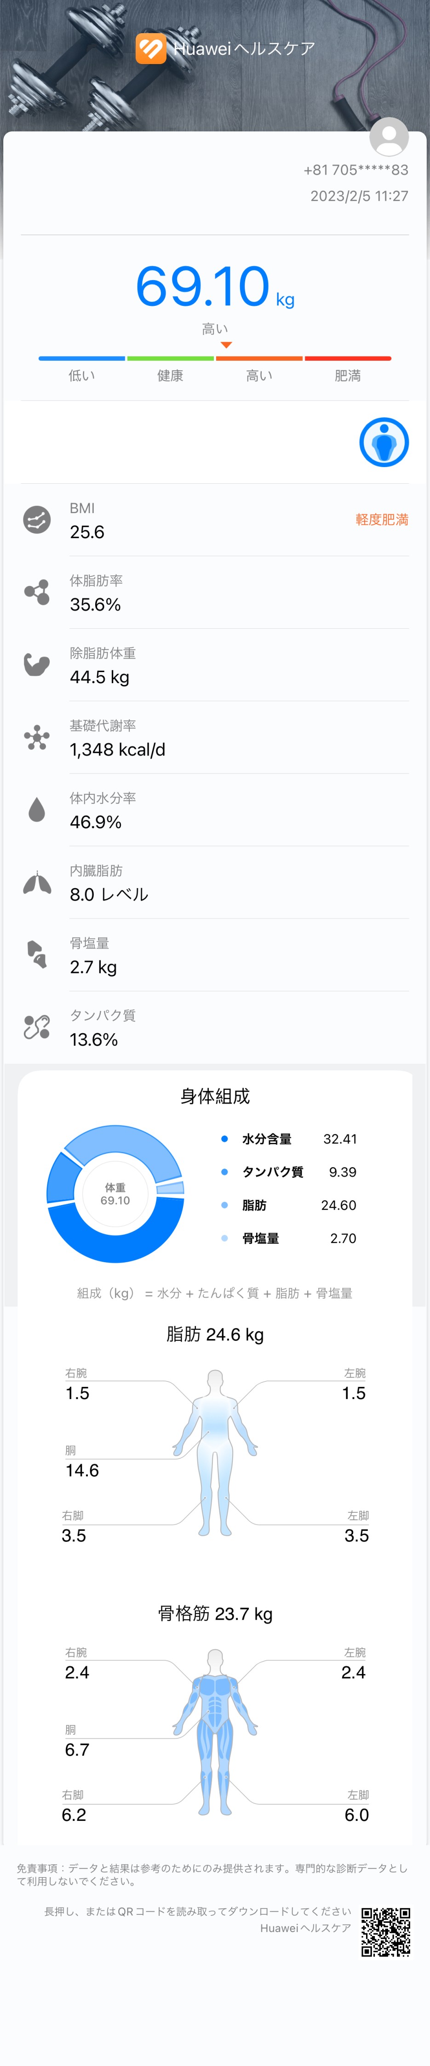Click the skeletal muscle body figure

coord(215,1732)
